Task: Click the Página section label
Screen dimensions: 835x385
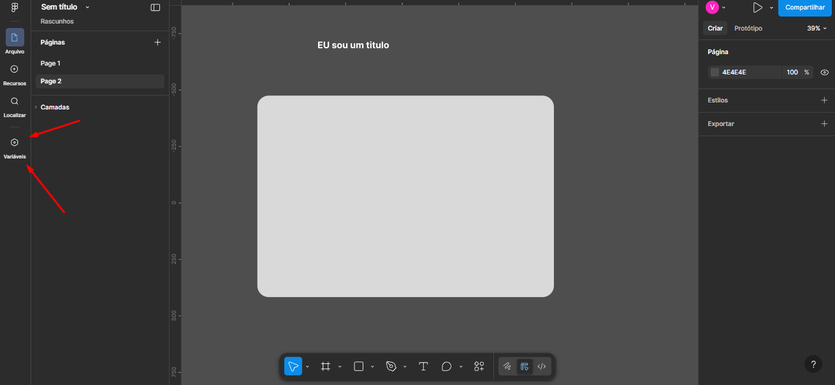Action: (x=718, y=52)
